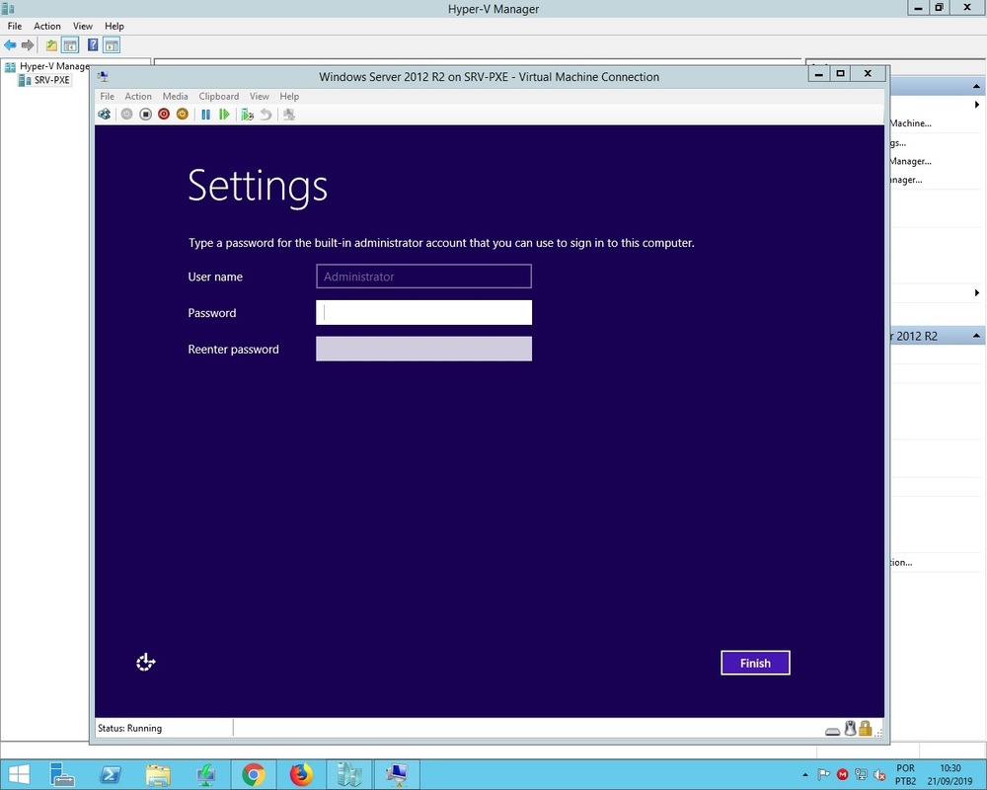This screenshot has height=790, width=987.
Task: Maximize the Virtual Machine Connection window
Action: pos(840,74)
